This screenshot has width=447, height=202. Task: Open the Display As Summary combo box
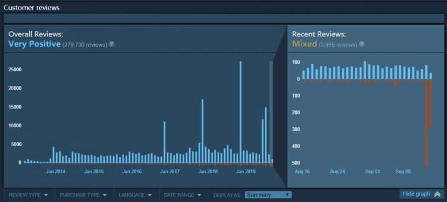(x=268, y=195)
